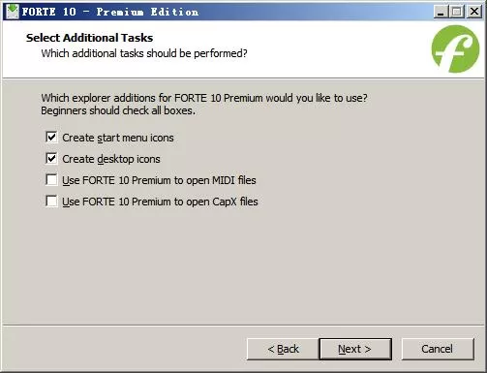Minimize the installer window
The image size is (487, 373).
441,12
